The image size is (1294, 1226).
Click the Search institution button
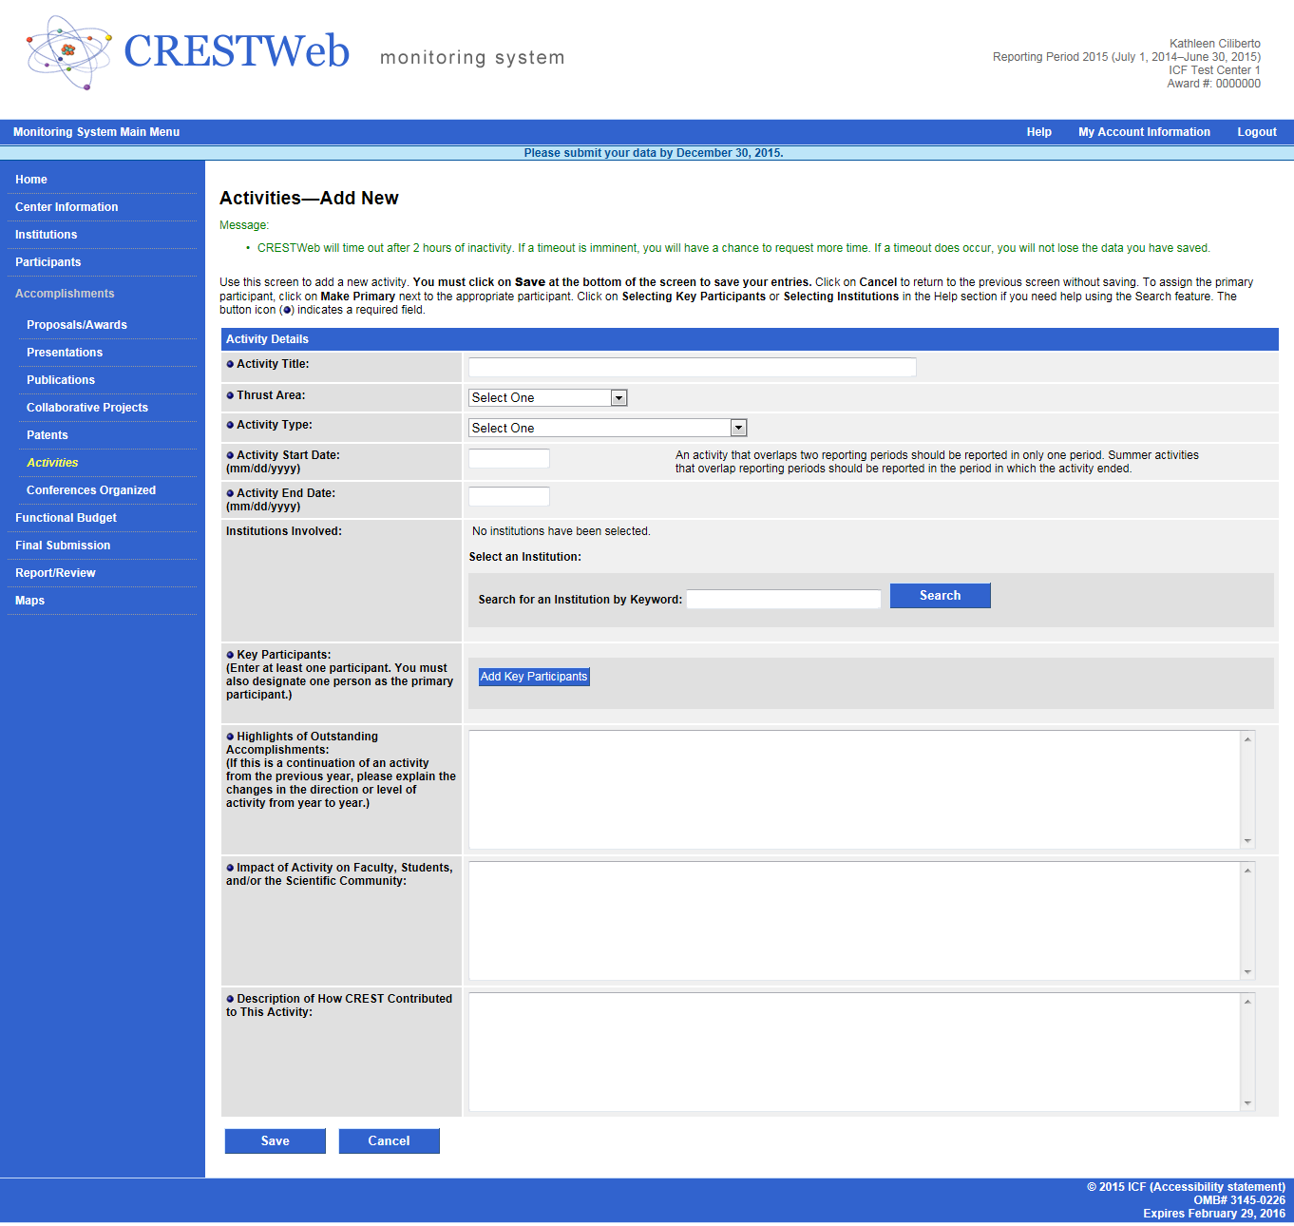point(941,596)
